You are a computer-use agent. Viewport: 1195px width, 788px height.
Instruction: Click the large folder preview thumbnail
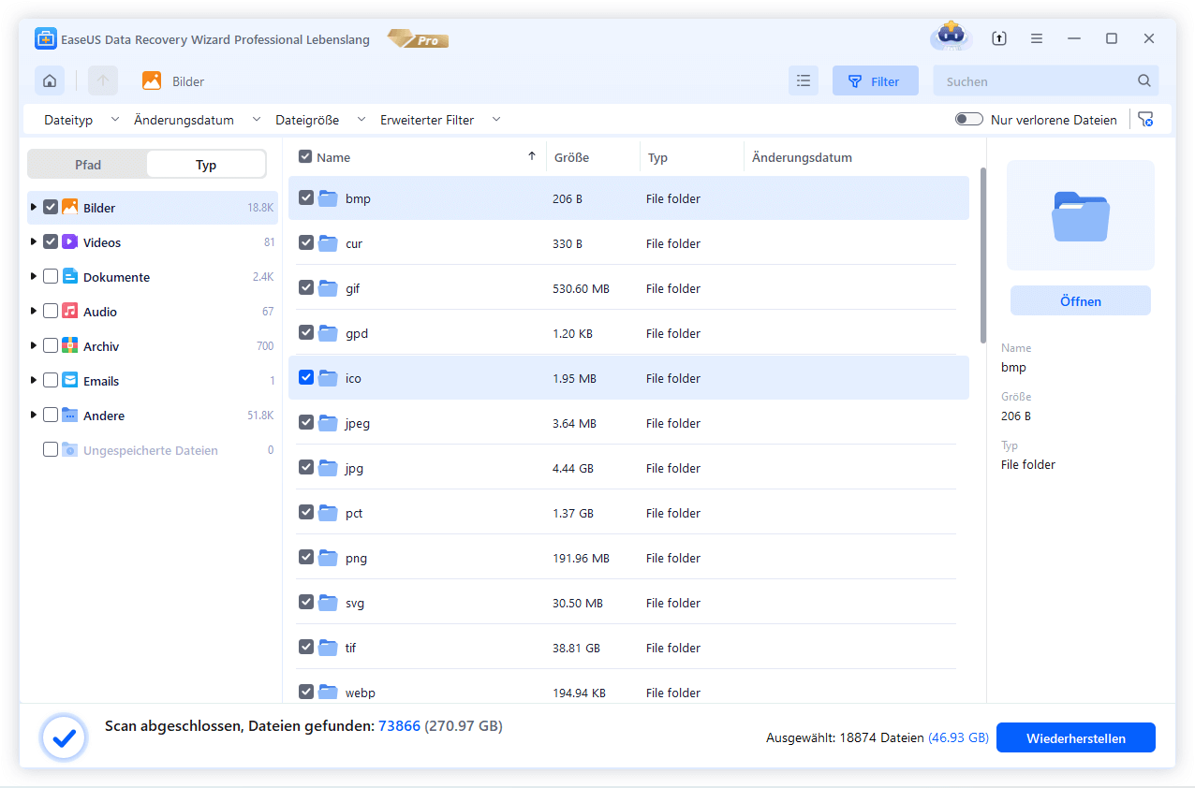pyautogui.click(x=1081, y=216)
